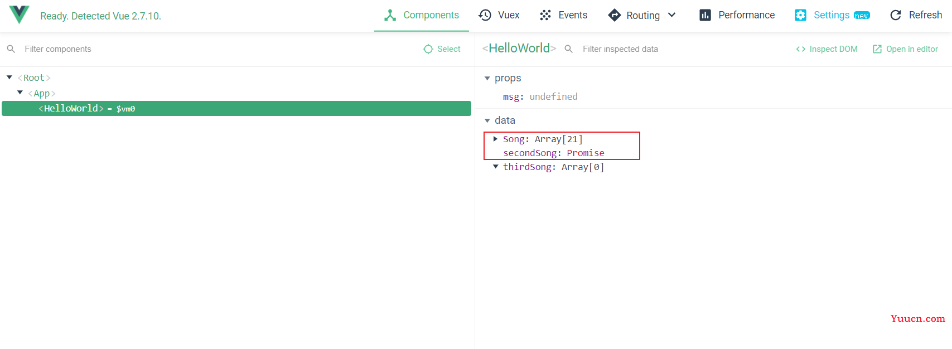Viewport: 952px width, 349px height.
Task: Expand the Song Array[21] entry
Action: coord(495,139)
